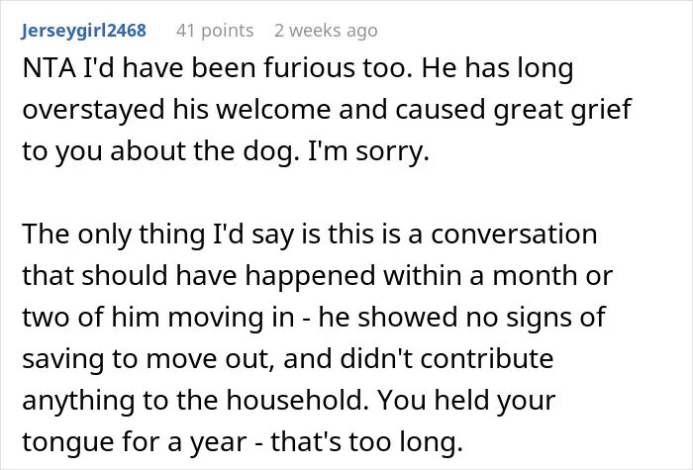The image size is (693, 470).
Task: Click the final line that's too long
Action: click(x=243, y=441)
